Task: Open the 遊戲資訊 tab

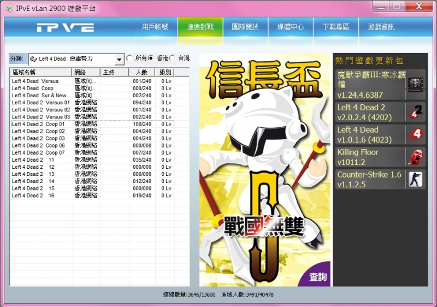Action: tap(381, 27)
